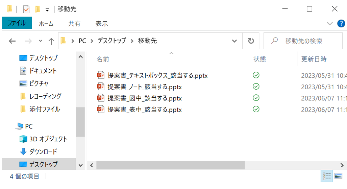Click sync status checkmark for 提案書_表中_該当する.pptx

pos(256,109)
